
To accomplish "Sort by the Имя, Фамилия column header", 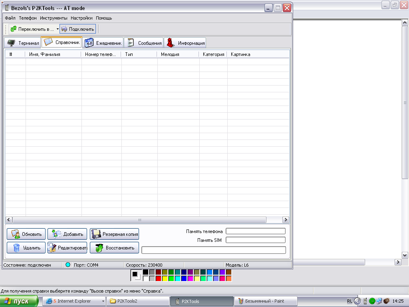I will click(x=53, y=54).
